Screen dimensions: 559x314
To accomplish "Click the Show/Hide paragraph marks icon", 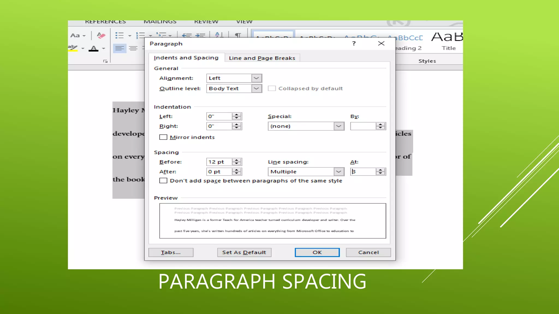I will click(x=238, y=35).
